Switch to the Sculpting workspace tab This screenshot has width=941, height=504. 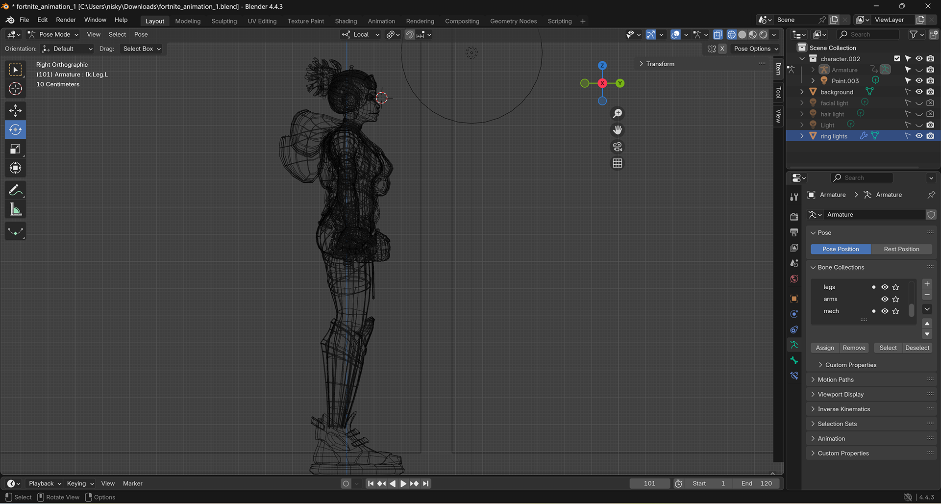pyautogui.click(x=224, y=21)
